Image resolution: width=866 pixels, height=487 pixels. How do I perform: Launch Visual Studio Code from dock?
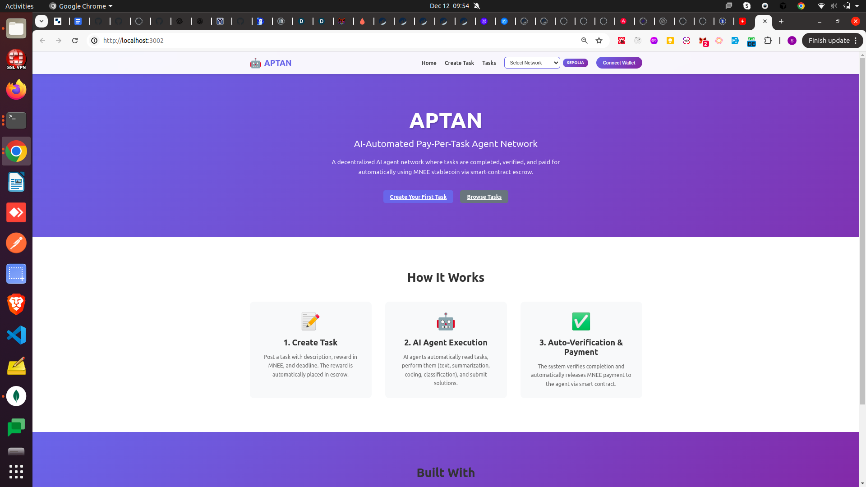click(x=16, y=335)
